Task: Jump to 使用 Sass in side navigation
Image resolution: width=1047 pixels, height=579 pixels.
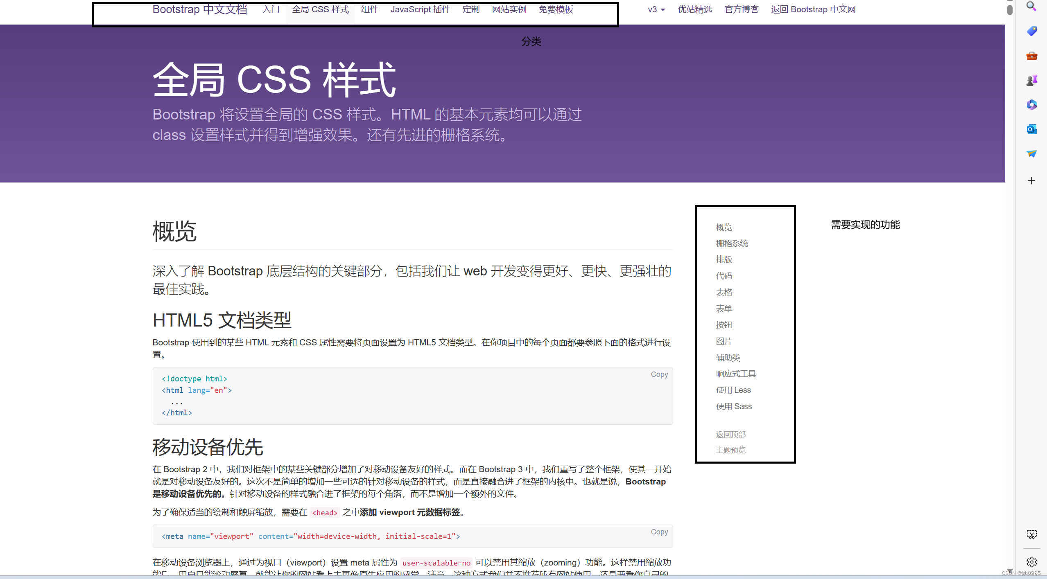Action: pyautogui.click(x=734, y=406)
